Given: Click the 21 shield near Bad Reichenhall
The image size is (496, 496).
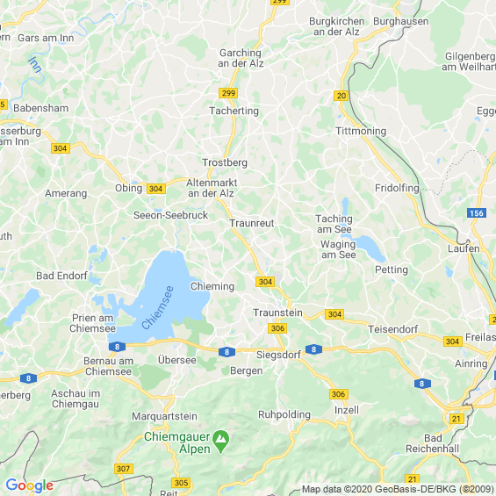Looking at the screenshot, I should [456, 419].
